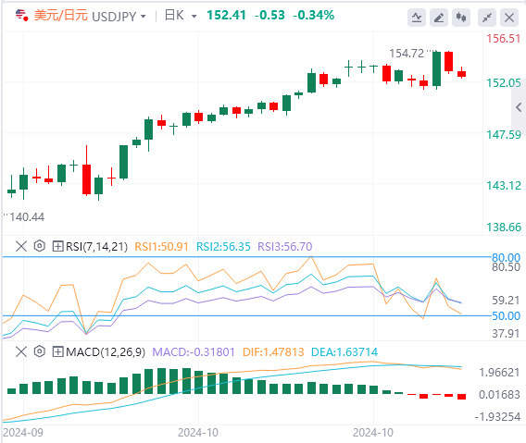The height and width of the screenshot is (443, 526).
Task: Click the RSI(7,14,21) label
Action: [96, 247]
